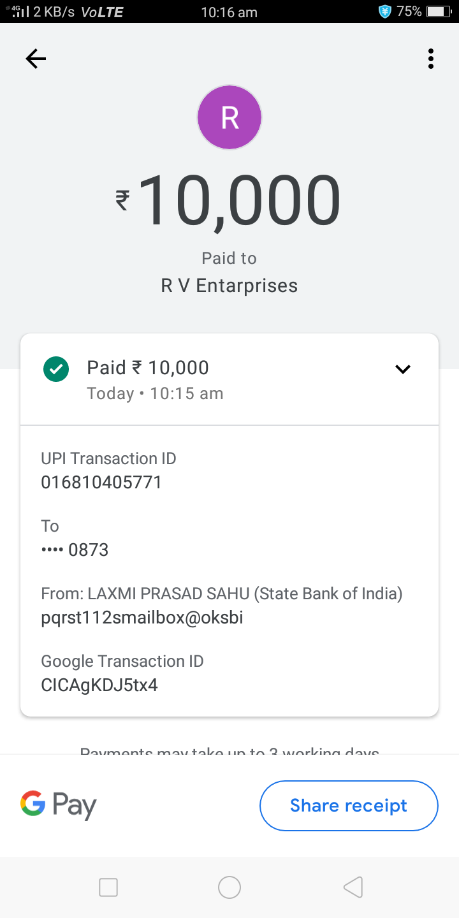
Task: Select the UPI Transaction ID number
Action: tap(101, 482)
